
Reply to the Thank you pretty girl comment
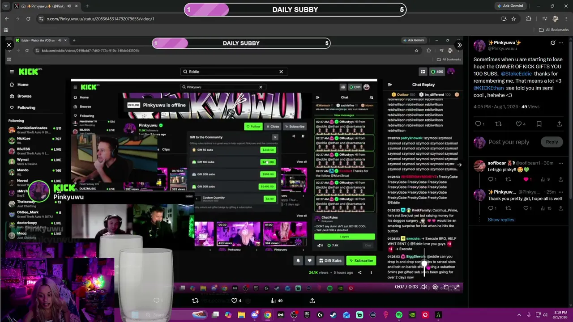(492, 208)
